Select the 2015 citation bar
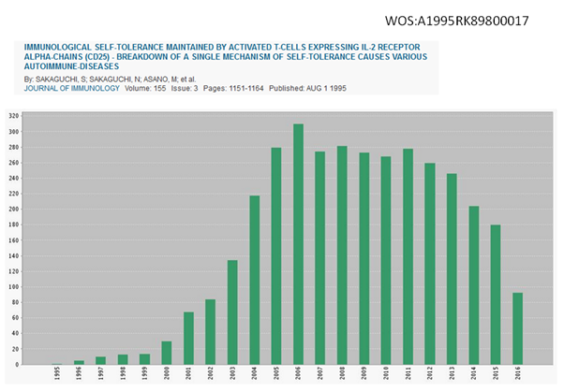This screenshot has width=564, height=391. click(x=495, y=295)
